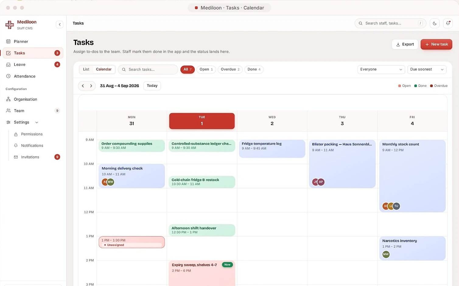Screen dimensions: 459x286
Task: Open Invitations settings
Action: tap(37, 157)
